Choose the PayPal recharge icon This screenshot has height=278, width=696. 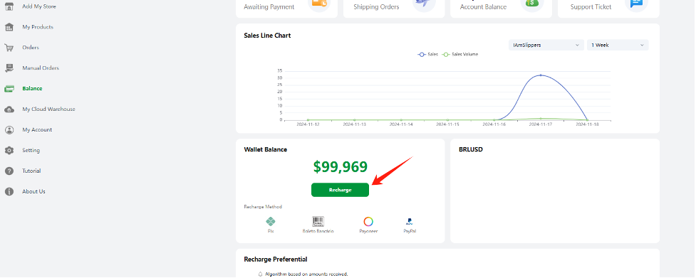pos(409,221)
